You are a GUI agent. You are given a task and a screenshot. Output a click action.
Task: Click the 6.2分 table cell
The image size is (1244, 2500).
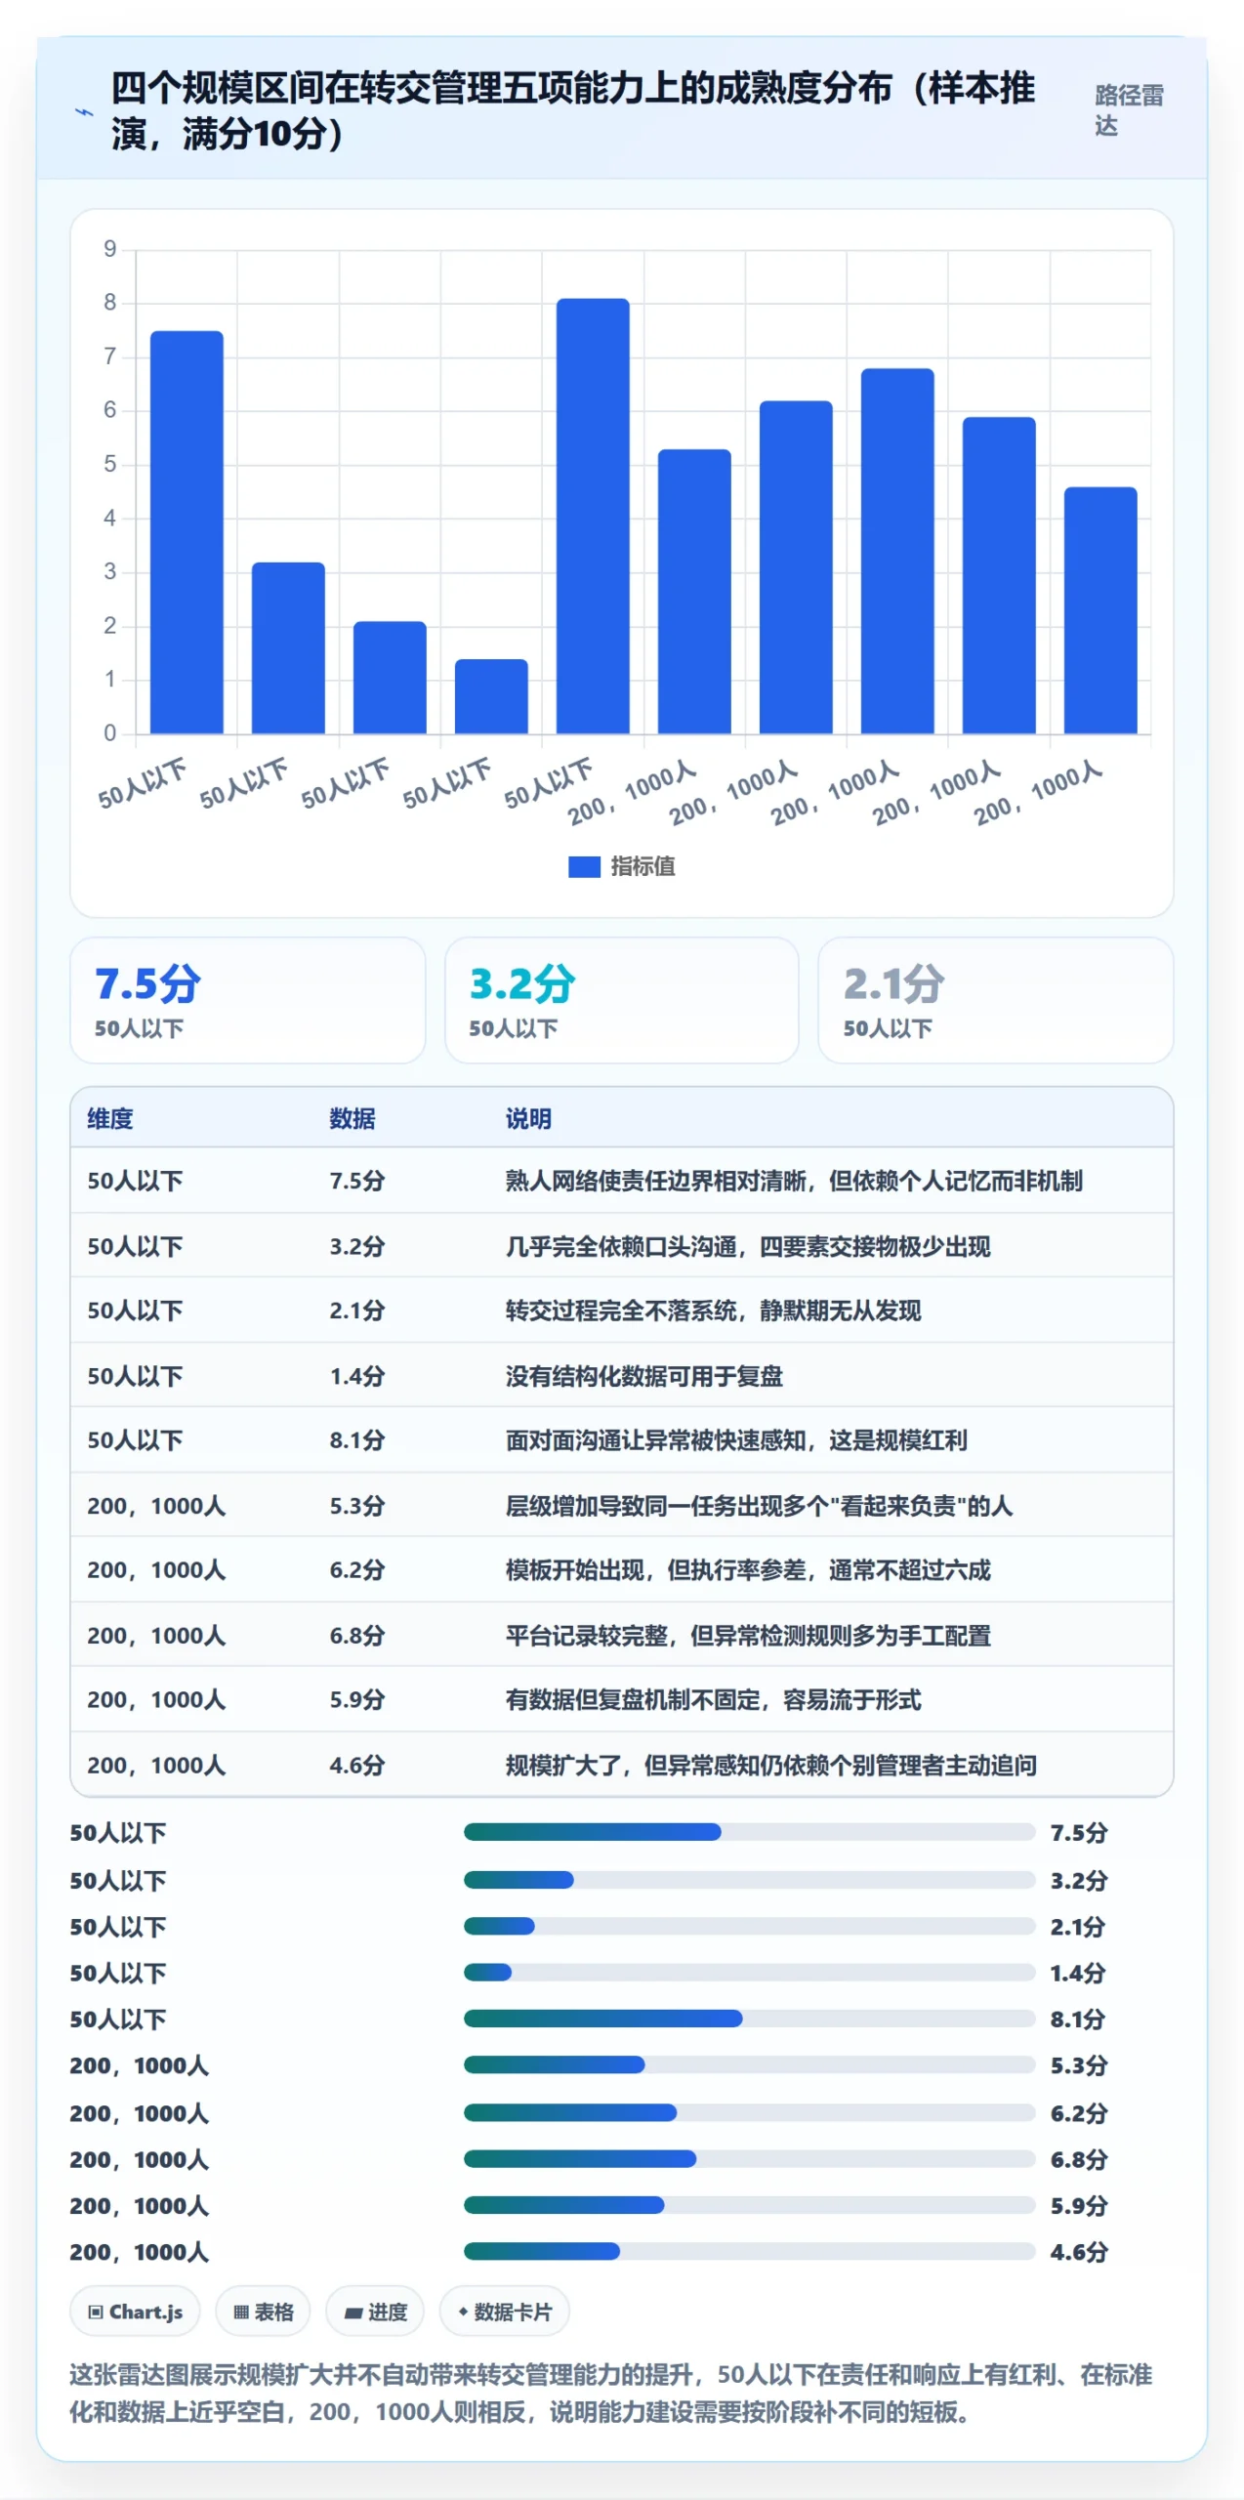tap(357, 1570)
